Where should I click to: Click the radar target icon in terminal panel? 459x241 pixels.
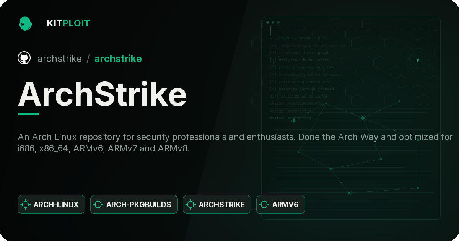click(418, 60)
